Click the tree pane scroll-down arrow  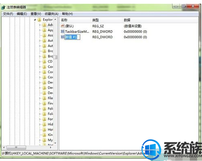(55, 143)
